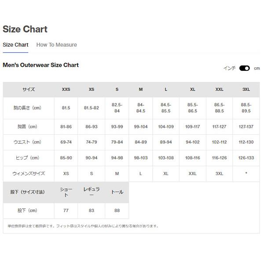
Task: Select the Size Chart tab
Action: pos(15,45)
